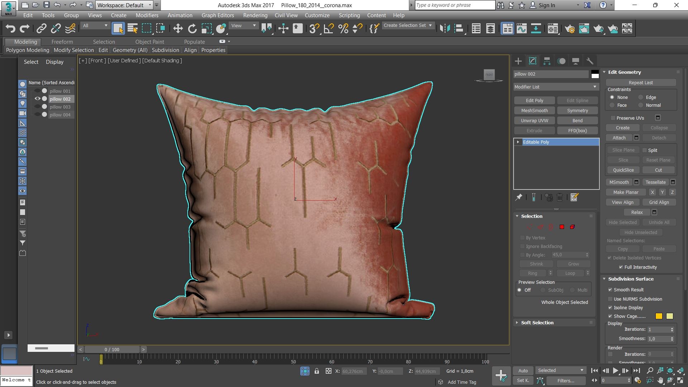Select Element sub-object level icon
The width and height of the screenshot is (688, 387).
573,227
